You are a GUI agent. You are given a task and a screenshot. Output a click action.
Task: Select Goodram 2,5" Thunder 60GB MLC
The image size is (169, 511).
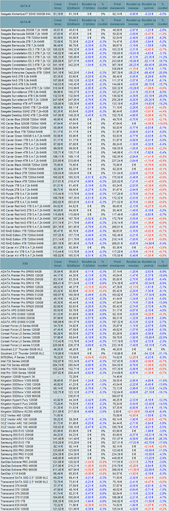point(22,349)
